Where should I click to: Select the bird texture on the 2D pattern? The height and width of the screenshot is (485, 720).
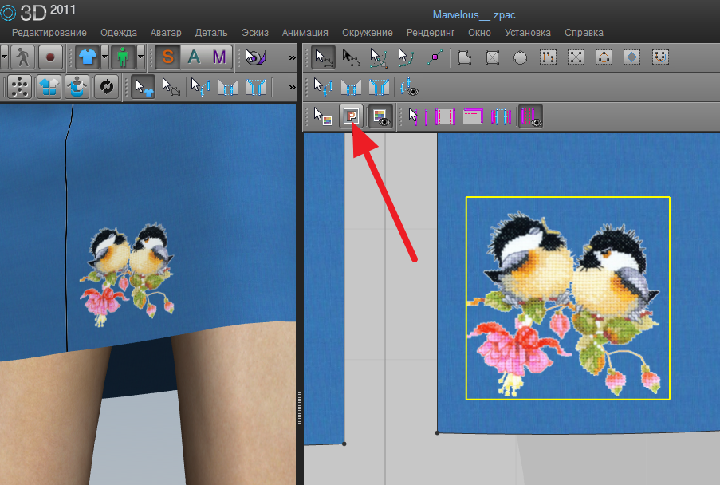click(x=567, y=298)
